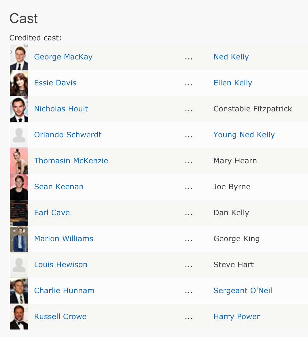Click the placeholder avatar for Louis Hewison
The height and width of the screenshot is (337, 308).
[19, 265]
